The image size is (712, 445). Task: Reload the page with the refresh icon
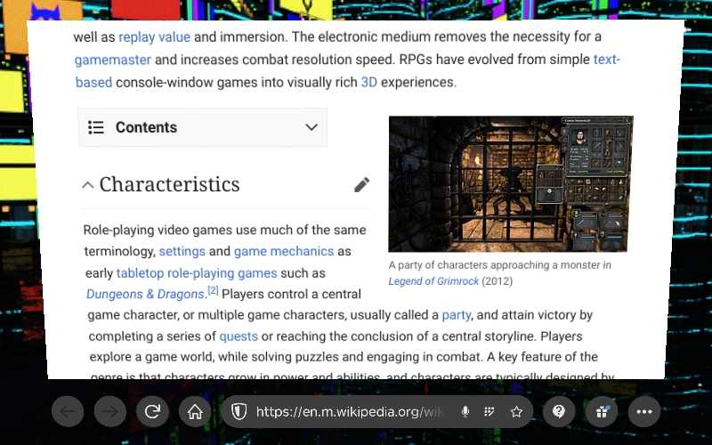coord(153,412)
